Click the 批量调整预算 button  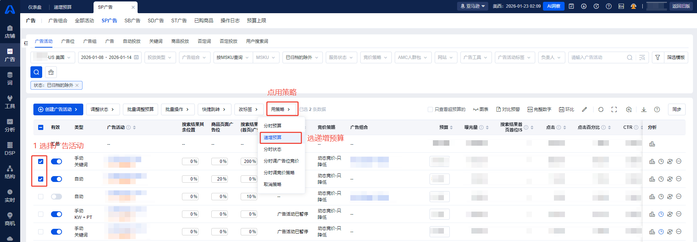(x=140, y=109)
